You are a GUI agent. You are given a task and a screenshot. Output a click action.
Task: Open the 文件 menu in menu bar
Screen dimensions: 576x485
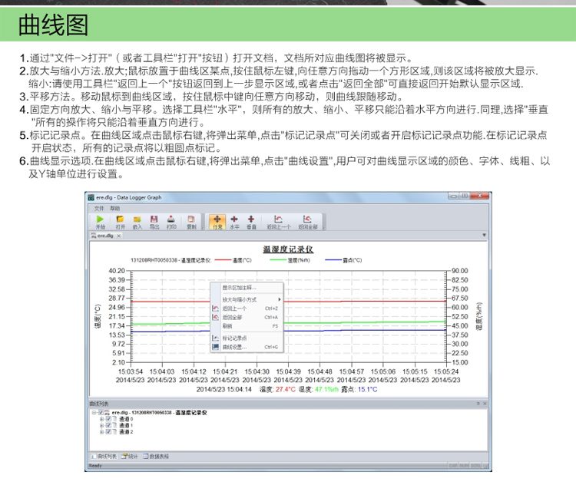point(98,208)
